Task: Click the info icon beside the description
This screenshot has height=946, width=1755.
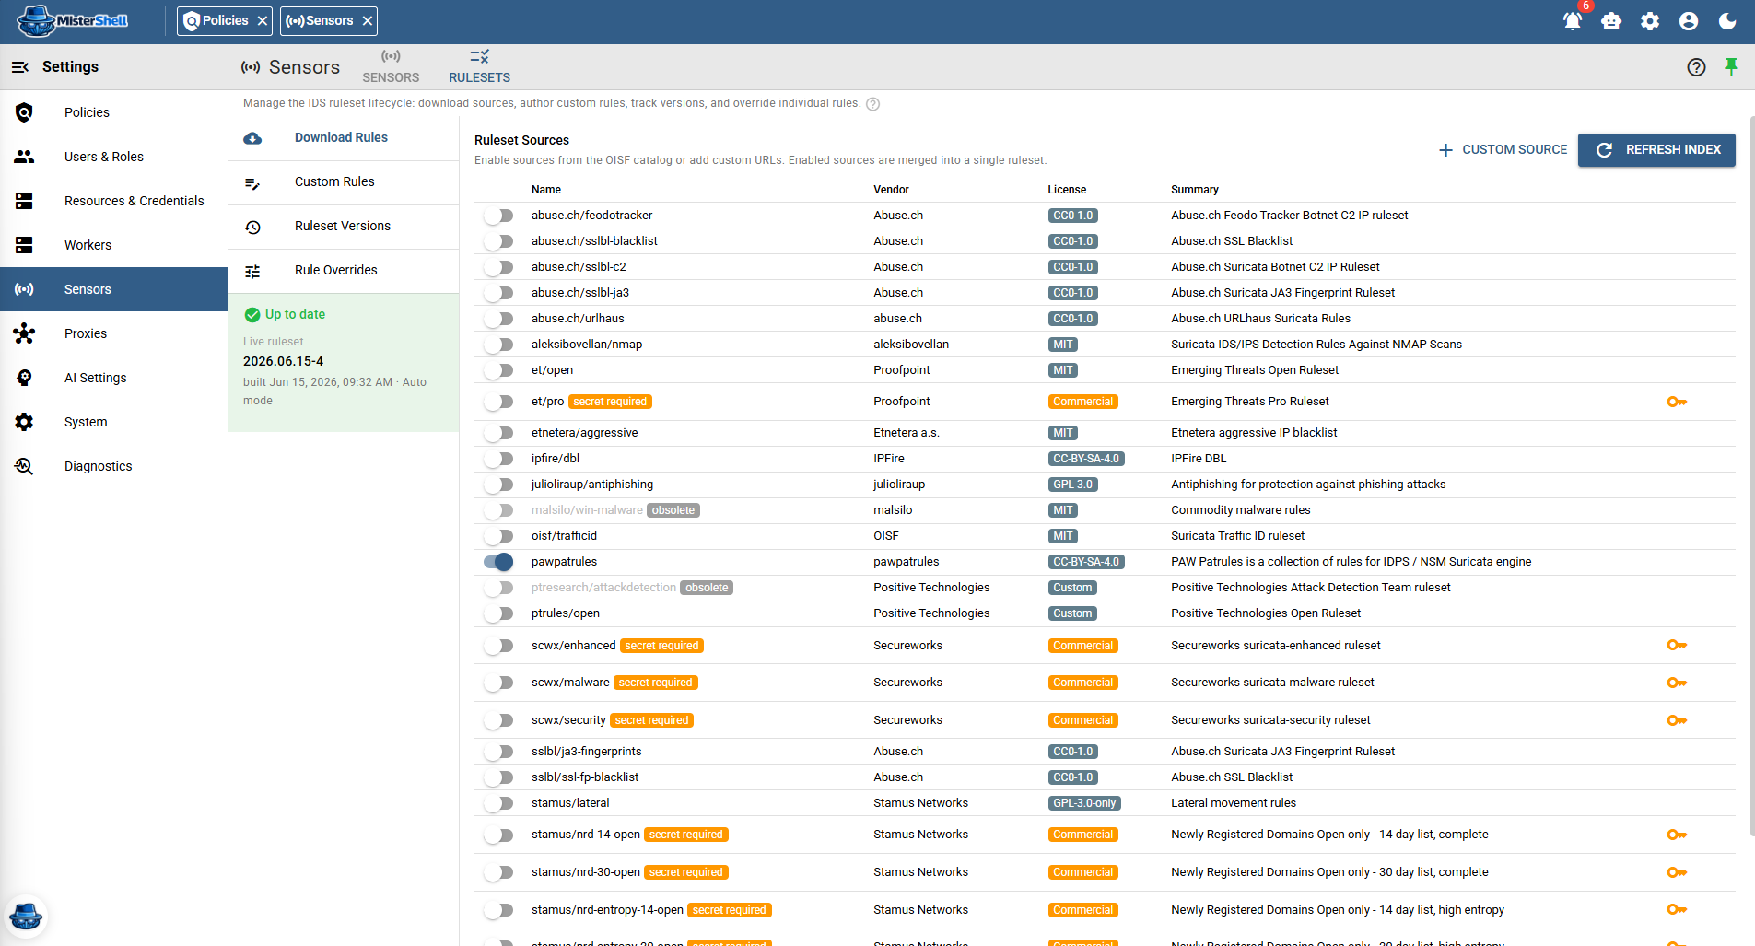Action: 872,104
